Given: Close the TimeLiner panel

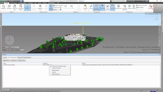Looking at the screenshot, I should pos(160,54).
